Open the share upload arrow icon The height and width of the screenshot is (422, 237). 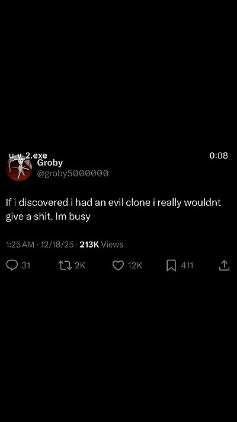pos(224,265)
